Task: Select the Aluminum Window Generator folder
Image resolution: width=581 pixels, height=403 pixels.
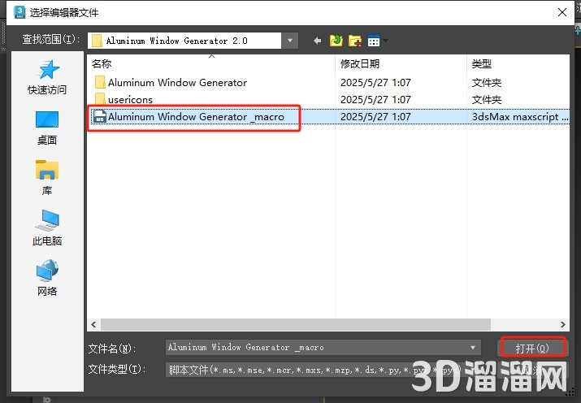Action: click(x=171, y=83)
